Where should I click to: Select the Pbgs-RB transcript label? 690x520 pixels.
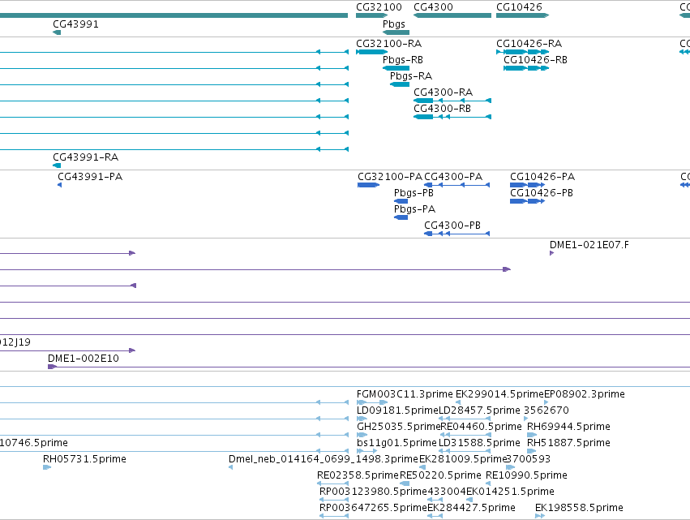tap(403, 60)
